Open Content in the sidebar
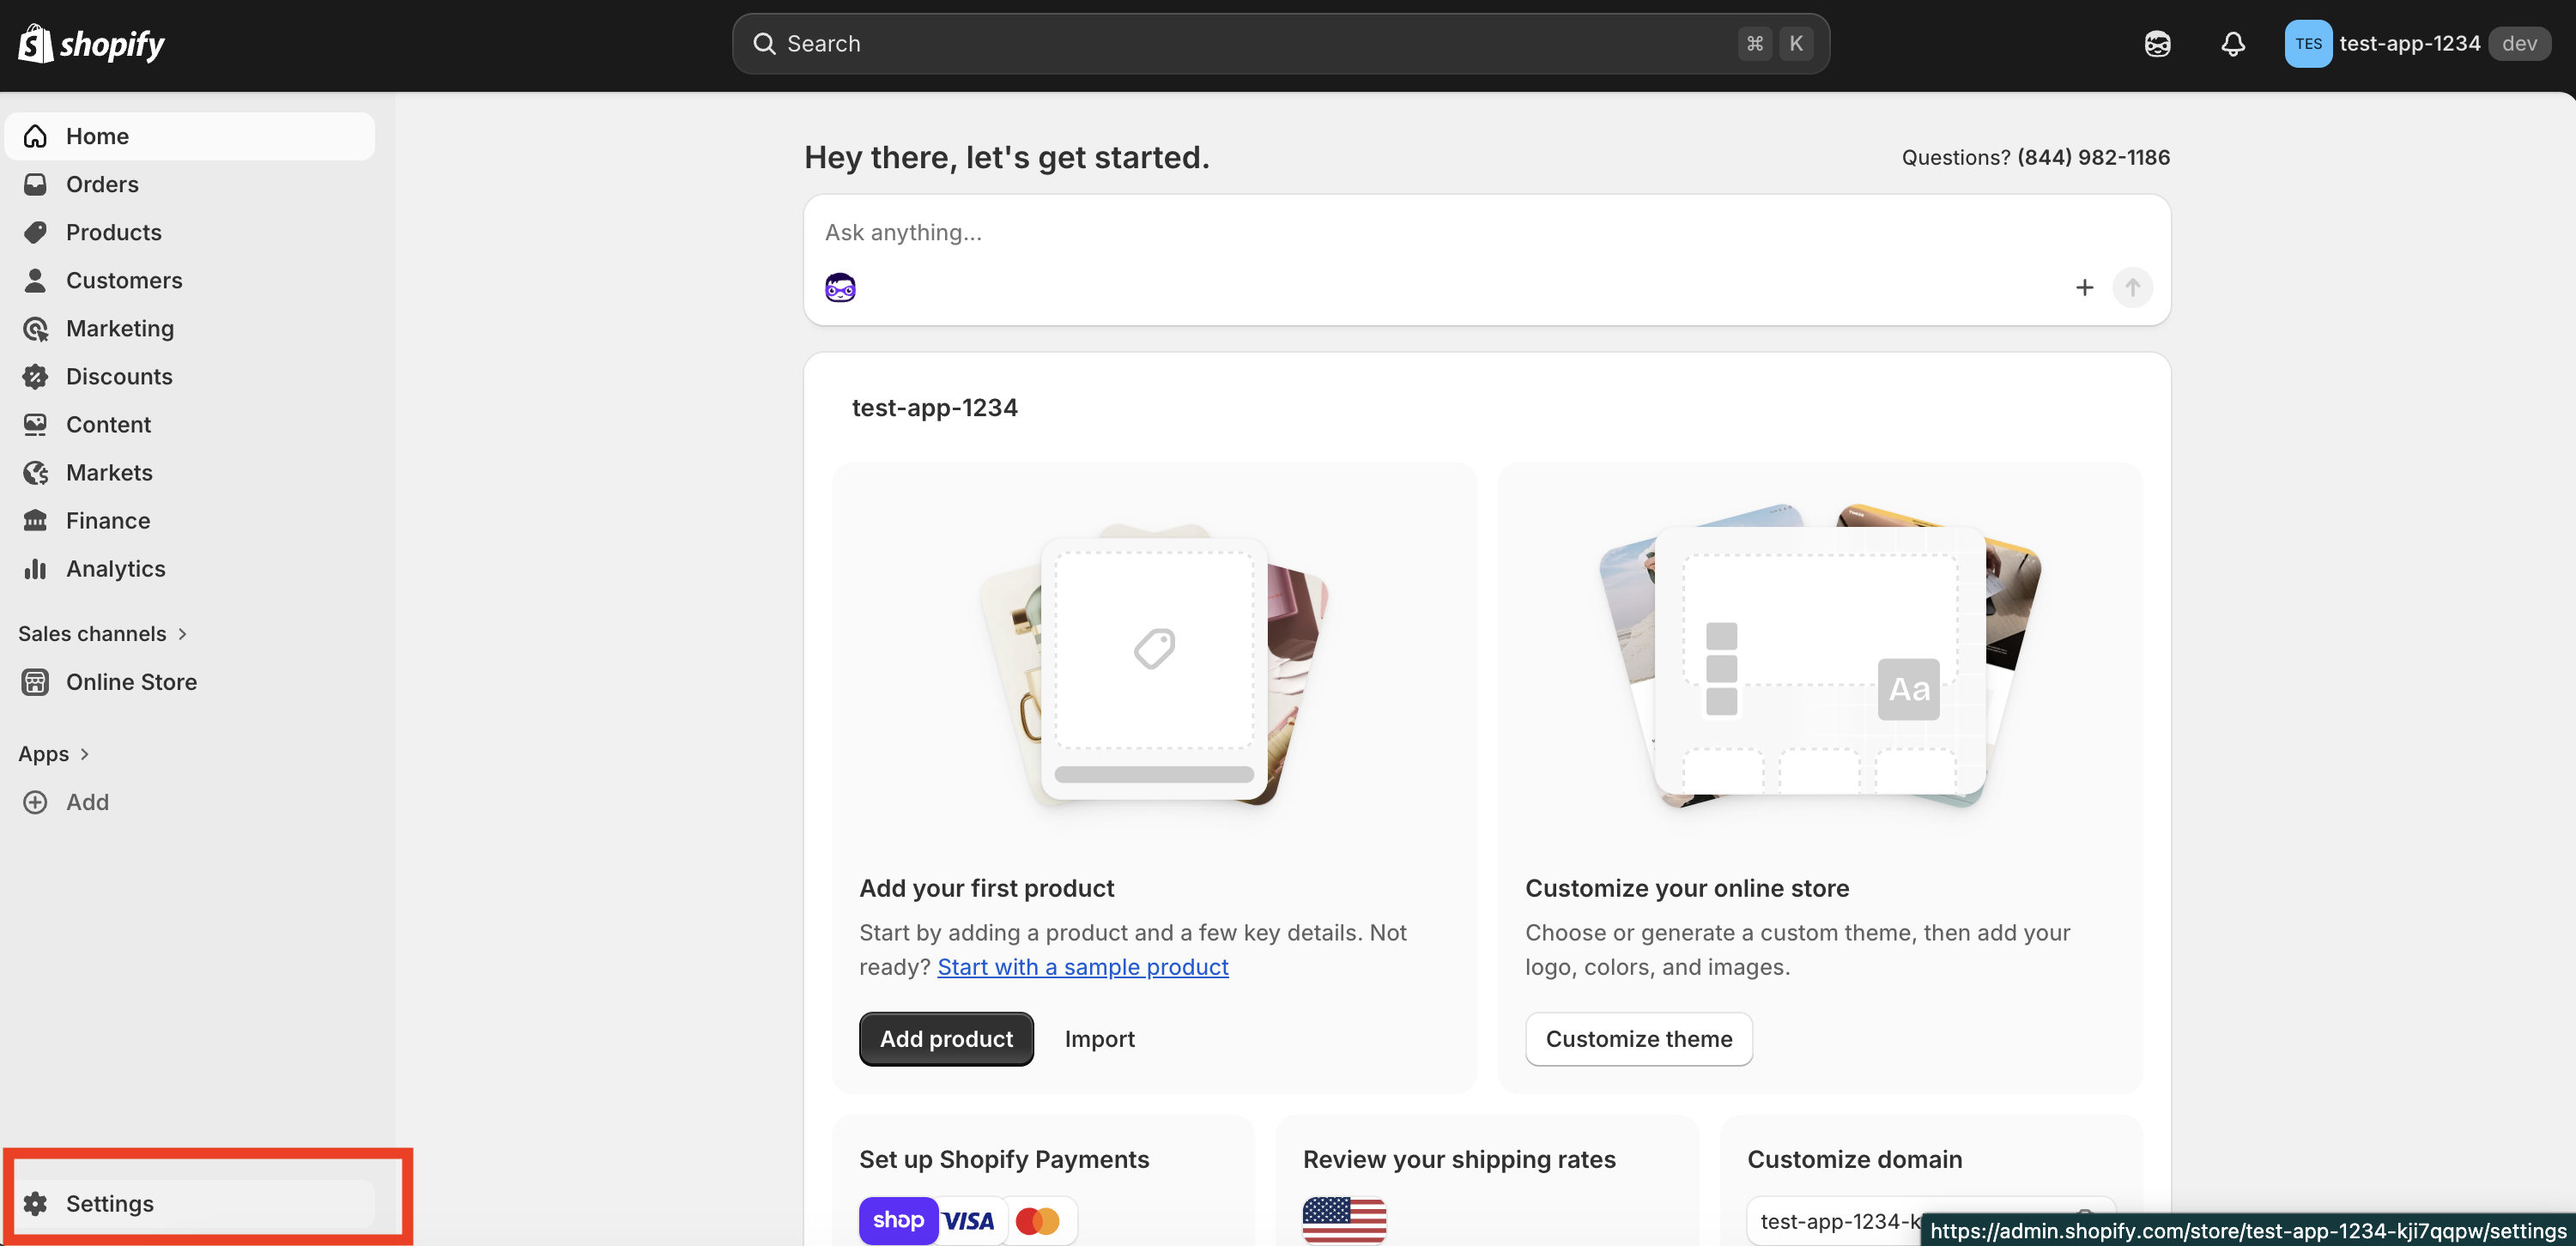Viewport: 2576px width, 1246px height. (190, 424)
